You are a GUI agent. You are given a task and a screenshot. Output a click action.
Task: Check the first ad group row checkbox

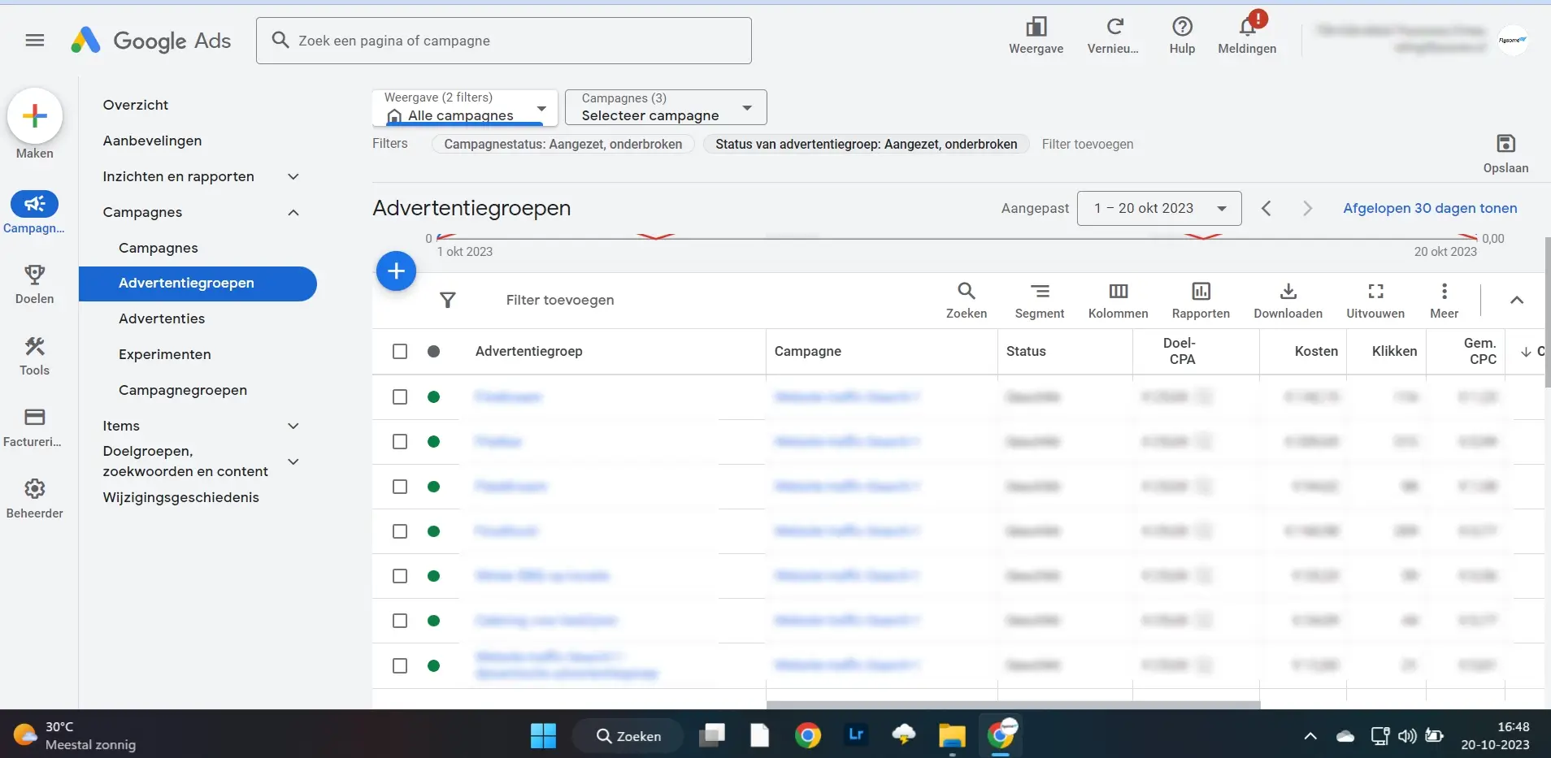coord(400,397)
